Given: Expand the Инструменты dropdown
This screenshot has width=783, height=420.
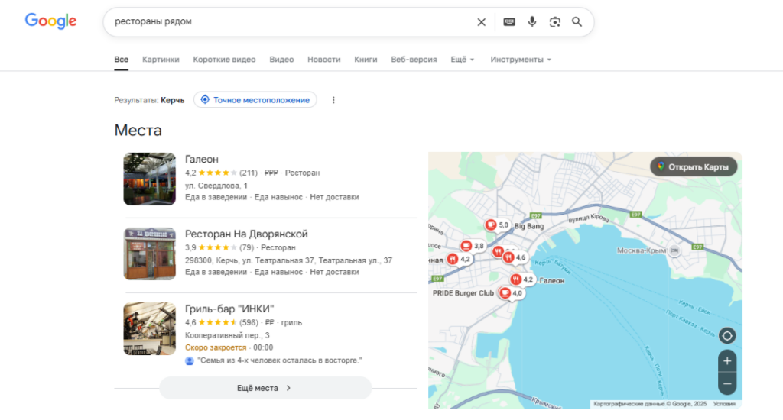Looking at the screenshot, I should pyautogui.click(x=521, y=60).
